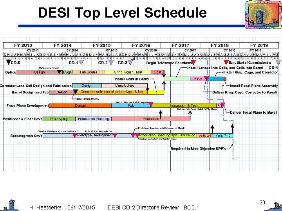Viewport: 282px width, 211px height.
Task: Click the Required to Meet Objective KPP's text
Action: [198, 148]
